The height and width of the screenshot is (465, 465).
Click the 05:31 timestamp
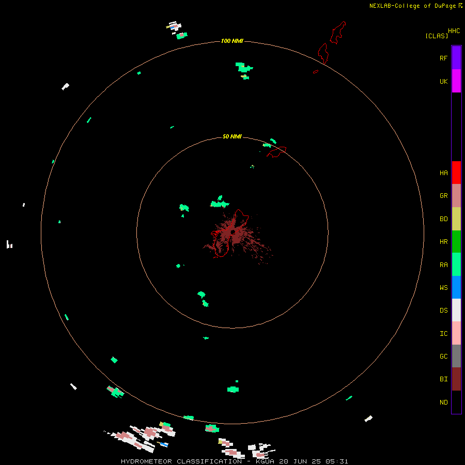point(336,461)
